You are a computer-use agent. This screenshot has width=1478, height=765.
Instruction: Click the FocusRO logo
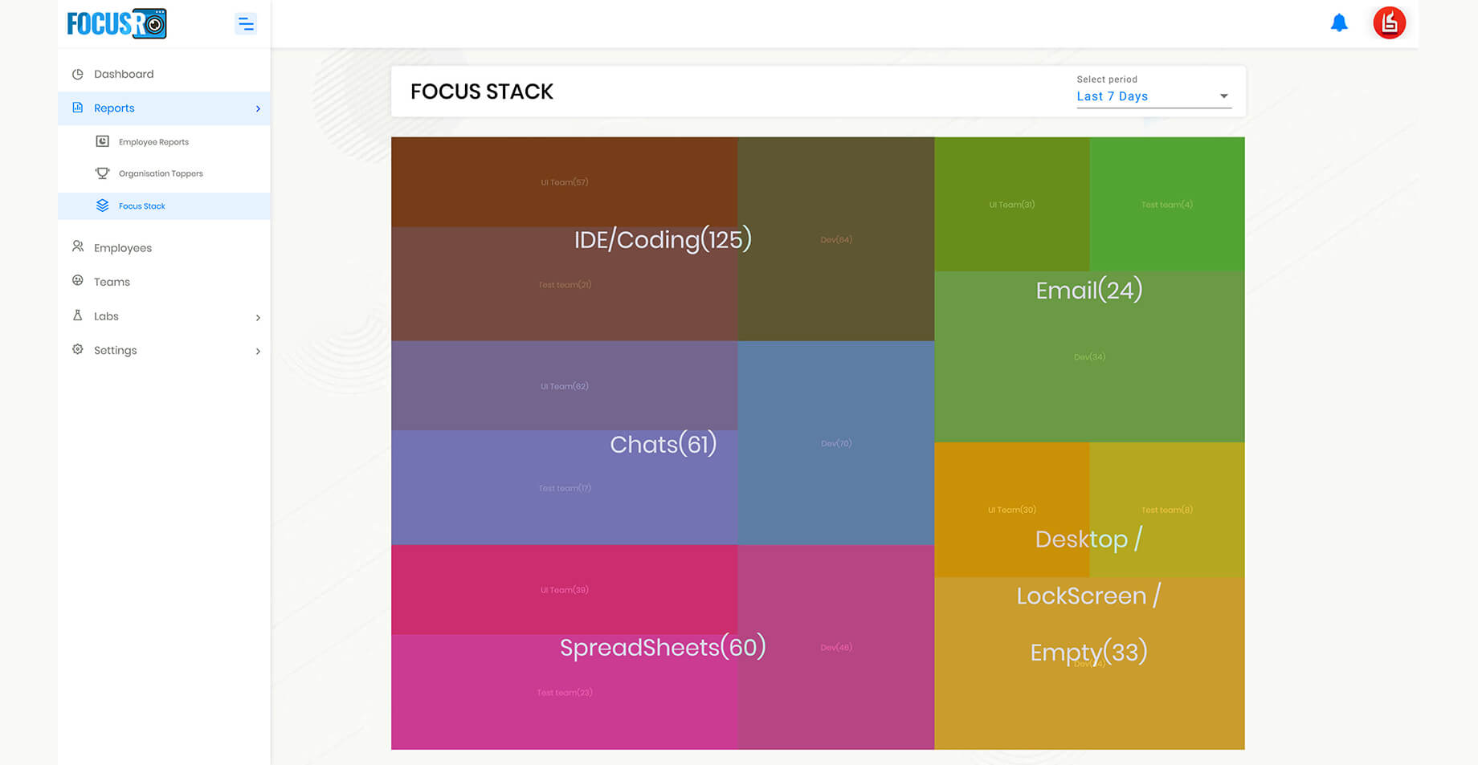pos(116,24)
